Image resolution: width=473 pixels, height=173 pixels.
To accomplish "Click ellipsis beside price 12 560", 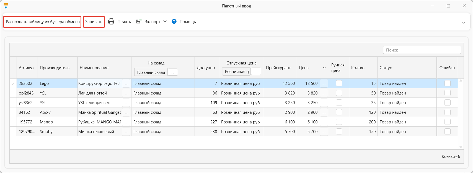I will (324, 83).
